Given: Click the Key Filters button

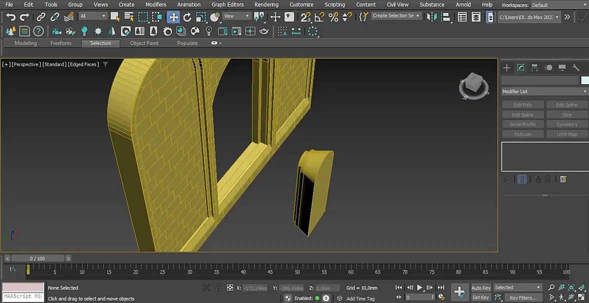Looking at the screenshot, I should point(523,298).
